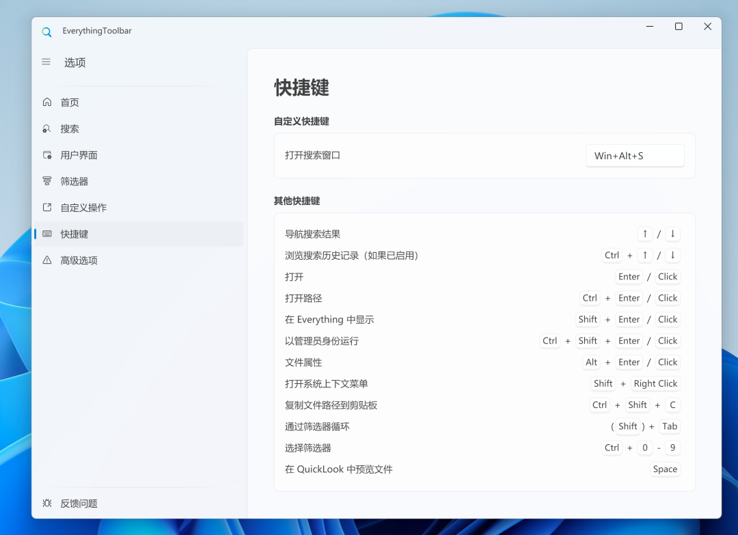This screenshot has width=738, height=535.
Task: Click the Alt key badge in 文件属性 row
Action: pos(592,362)
